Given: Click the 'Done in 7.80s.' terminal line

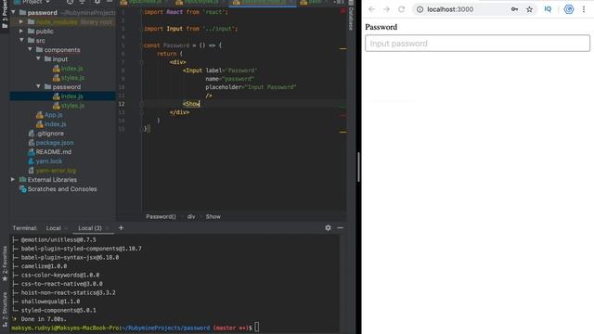Looking at the screenshot, I should [44, 319].
